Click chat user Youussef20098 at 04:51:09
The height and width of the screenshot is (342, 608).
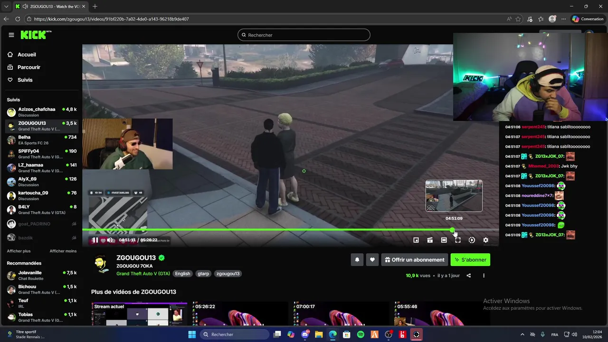(538, 225)
